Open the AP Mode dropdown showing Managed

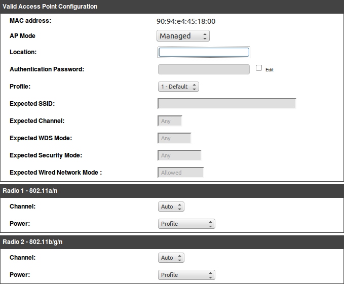pos(183,36)
